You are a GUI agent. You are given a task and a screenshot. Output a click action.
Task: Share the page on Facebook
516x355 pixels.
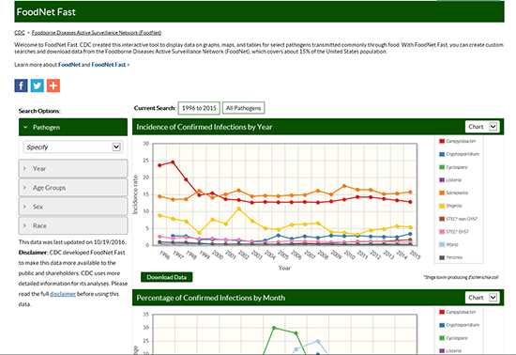coord(21,85)
